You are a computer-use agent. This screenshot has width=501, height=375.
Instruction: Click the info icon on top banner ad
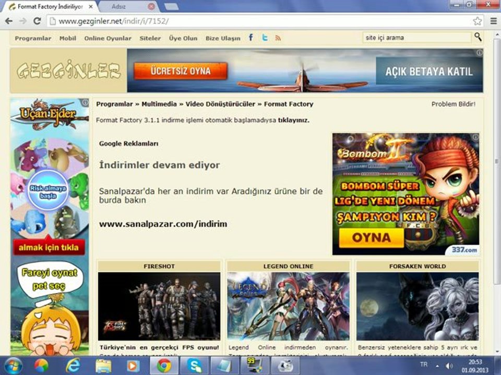click(x=480, y=53)
